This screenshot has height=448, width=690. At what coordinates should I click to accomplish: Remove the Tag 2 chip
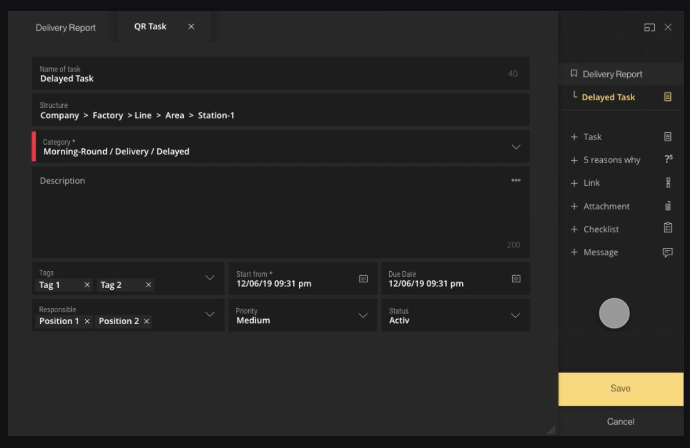[x=148, y=284]
